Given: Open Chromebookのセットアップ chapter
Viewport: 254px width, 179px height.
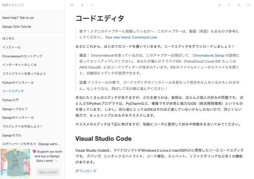Looking at the screenshot, I should 22,56.
